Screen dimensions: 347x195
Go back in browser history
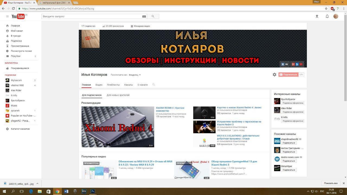click(x=3, y=8)
